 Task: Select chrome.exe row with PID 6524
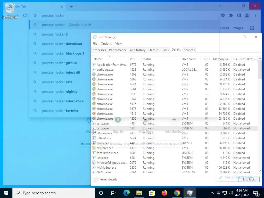click(x=174, y=84)
